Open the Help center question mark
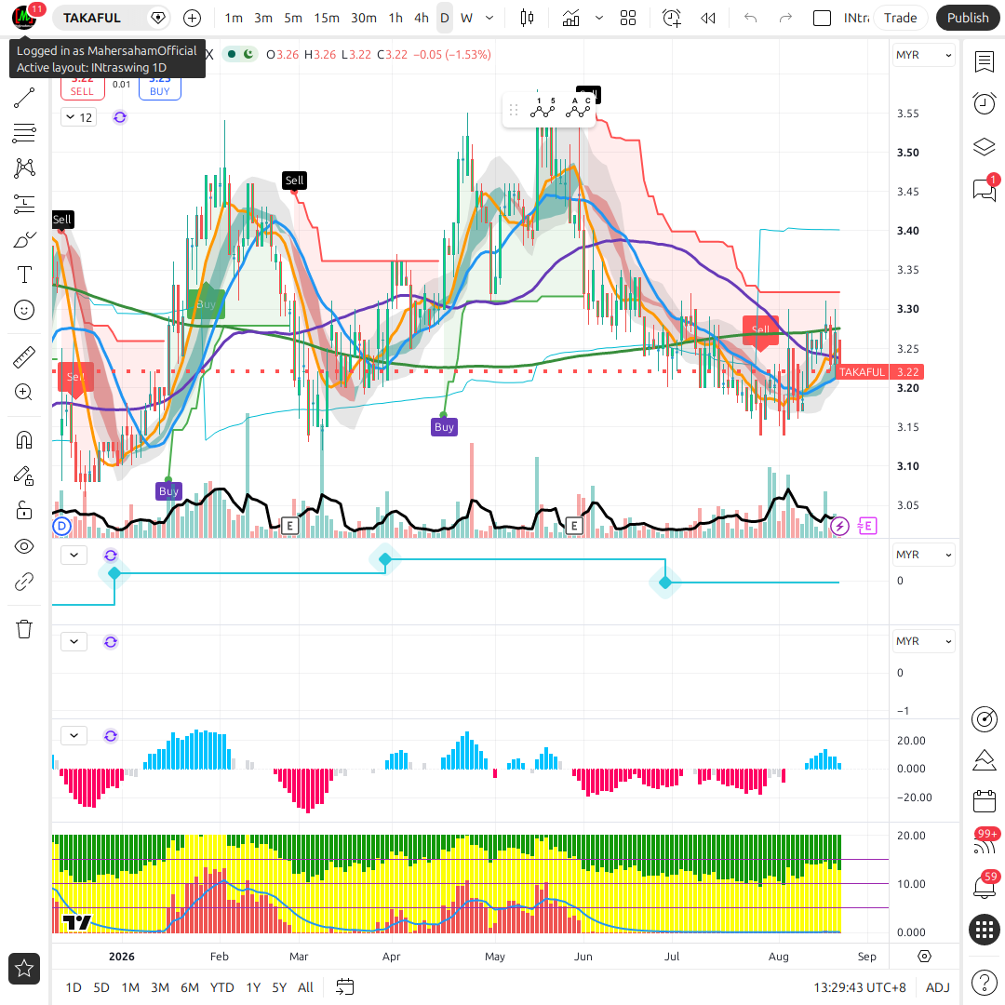This screenshot has width=1005, height=1005. point(984,982)
